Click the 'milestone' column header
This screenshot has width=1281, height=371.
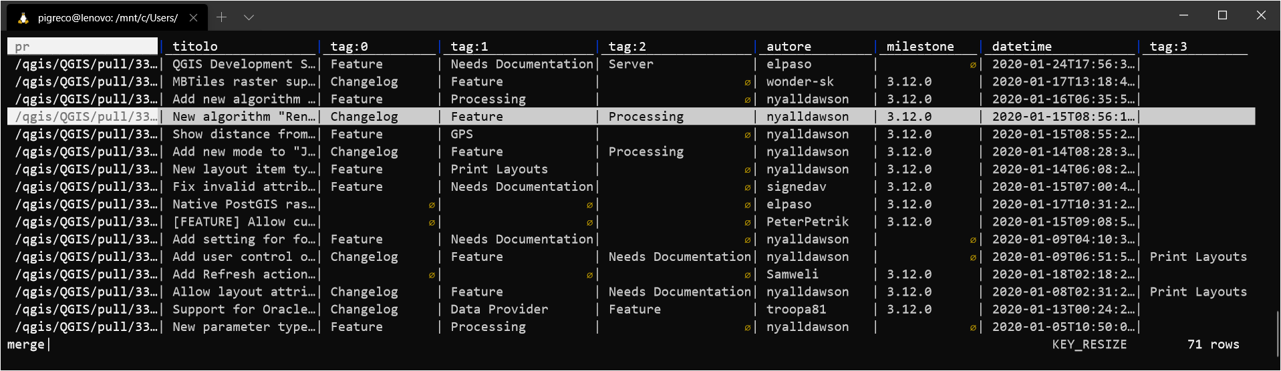[919, 47]
